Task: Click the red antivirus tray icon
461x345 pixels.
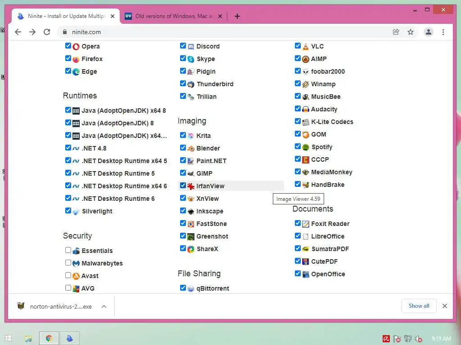Action: 386,339
